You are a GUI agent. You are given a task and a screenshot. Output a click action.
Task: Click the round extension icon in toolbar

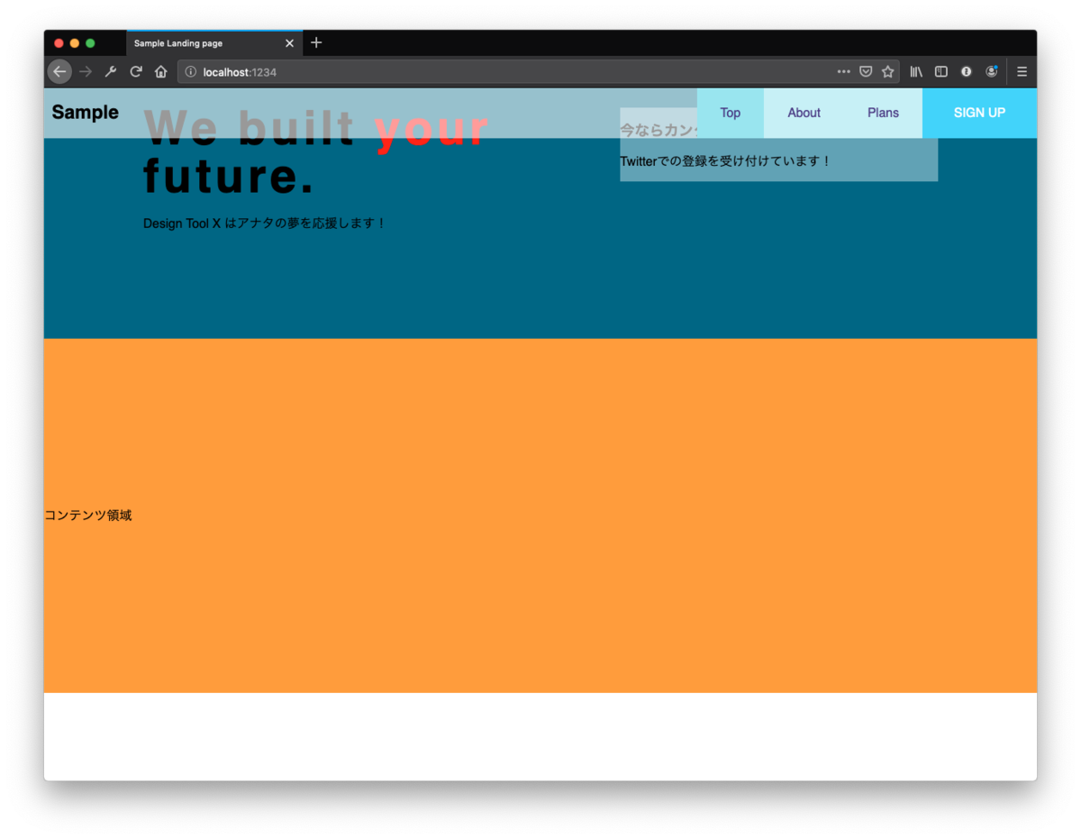coord(967,72)
